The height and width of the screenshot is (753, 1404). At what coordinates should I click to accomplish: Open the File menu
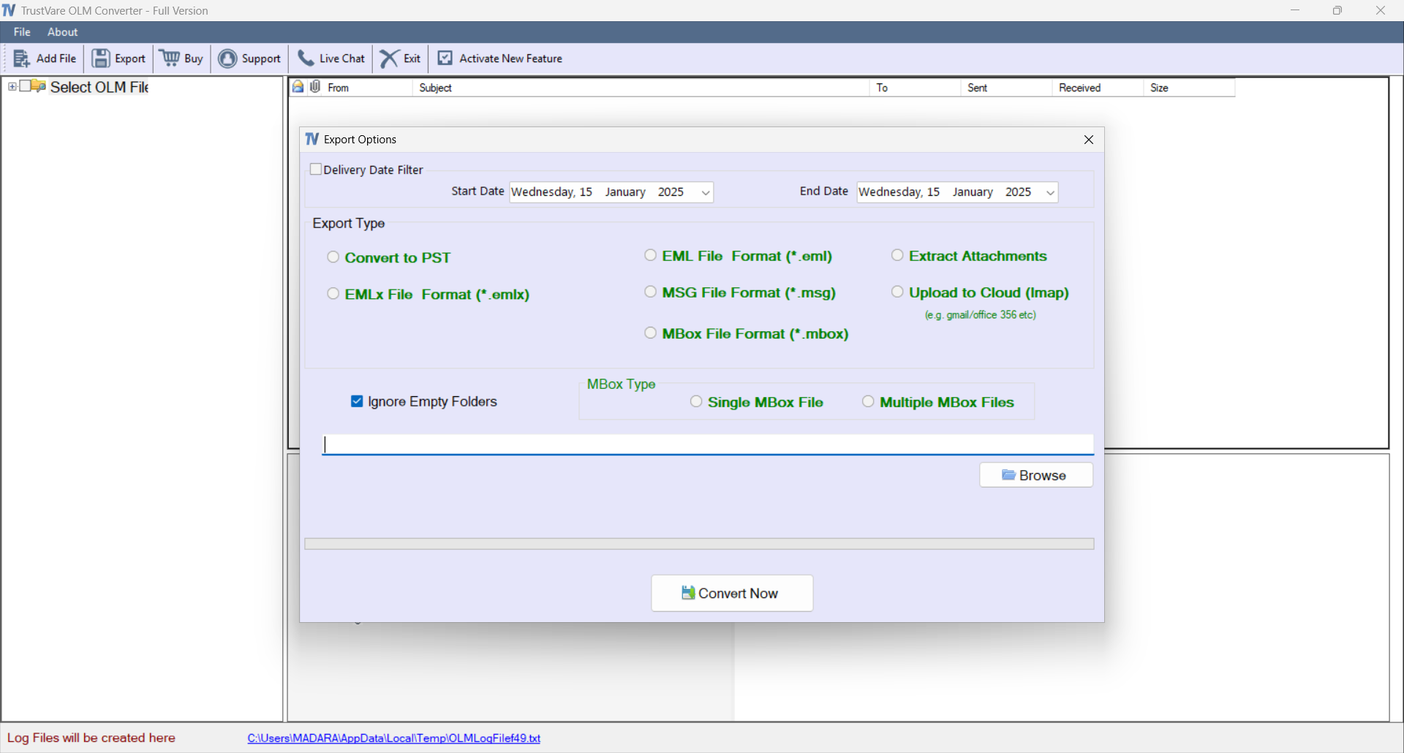coord(22,32)
